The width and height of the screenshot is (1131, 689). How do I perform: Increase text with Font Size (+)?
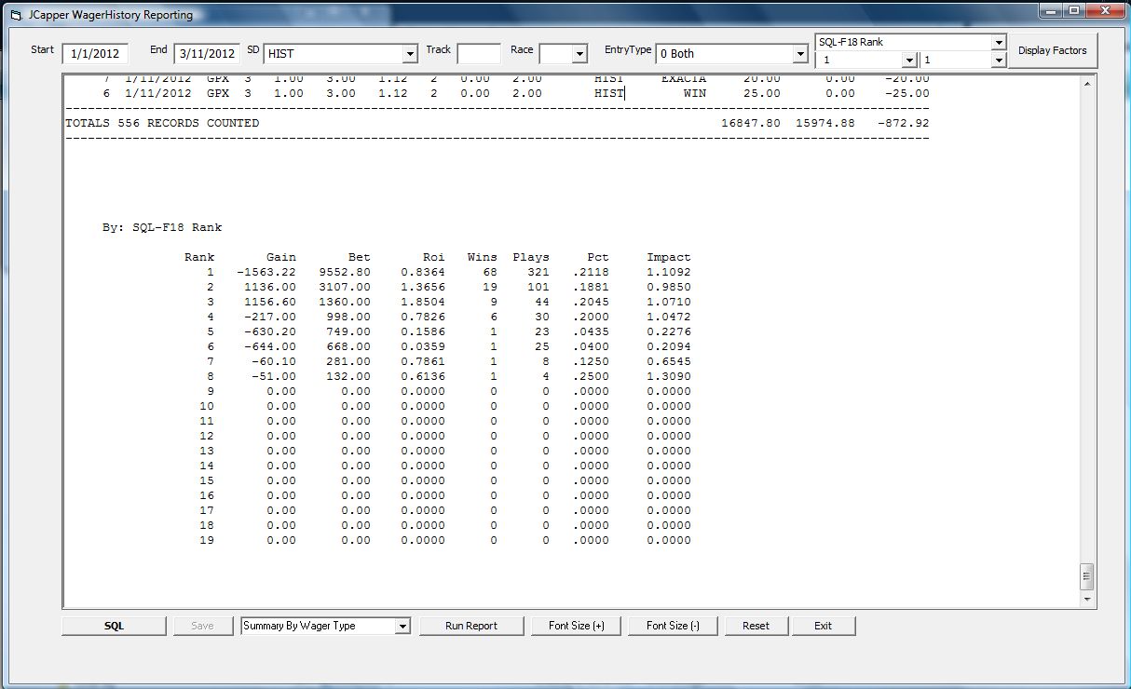point(576,626)
